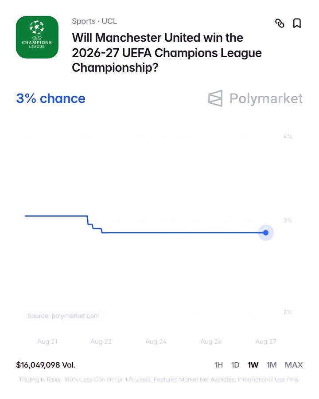Switch chart to 1M range
319x399 pixels.
point(272,365)
